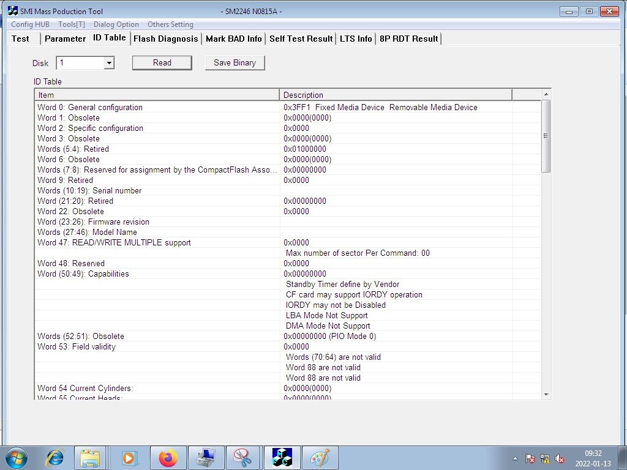
Task: Select row Word 47: READ/WRITE MULTIPLE support
Action: click(288, 242)
